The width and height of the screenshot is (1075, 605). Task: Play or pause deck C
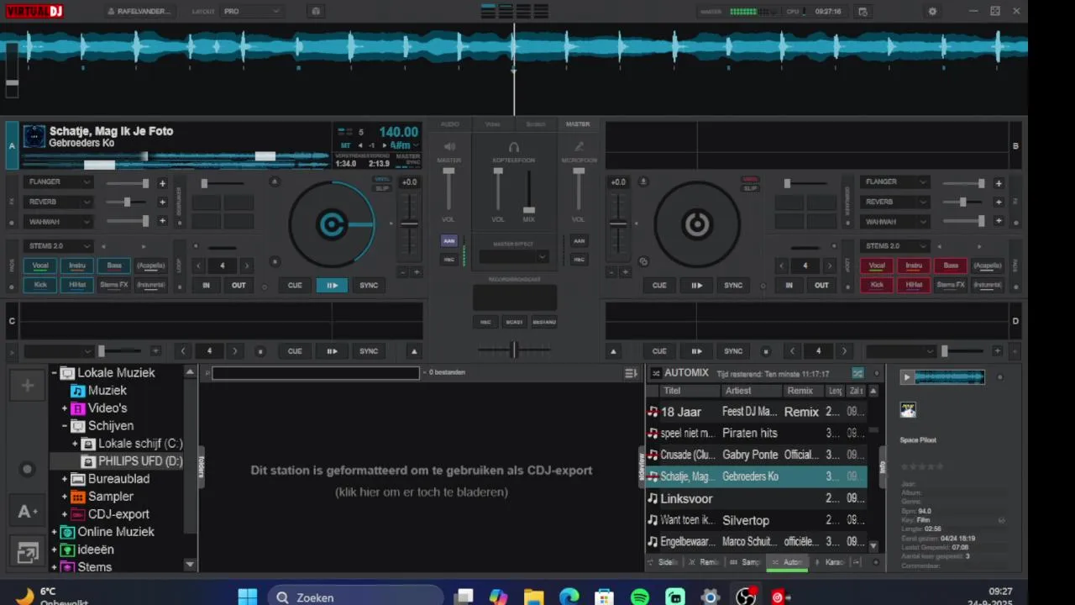click(x=332, y=351)
